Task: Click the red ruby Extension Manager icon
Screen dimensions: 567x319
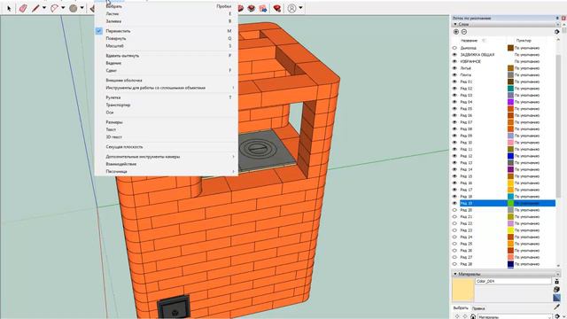Action: point(277,8)
